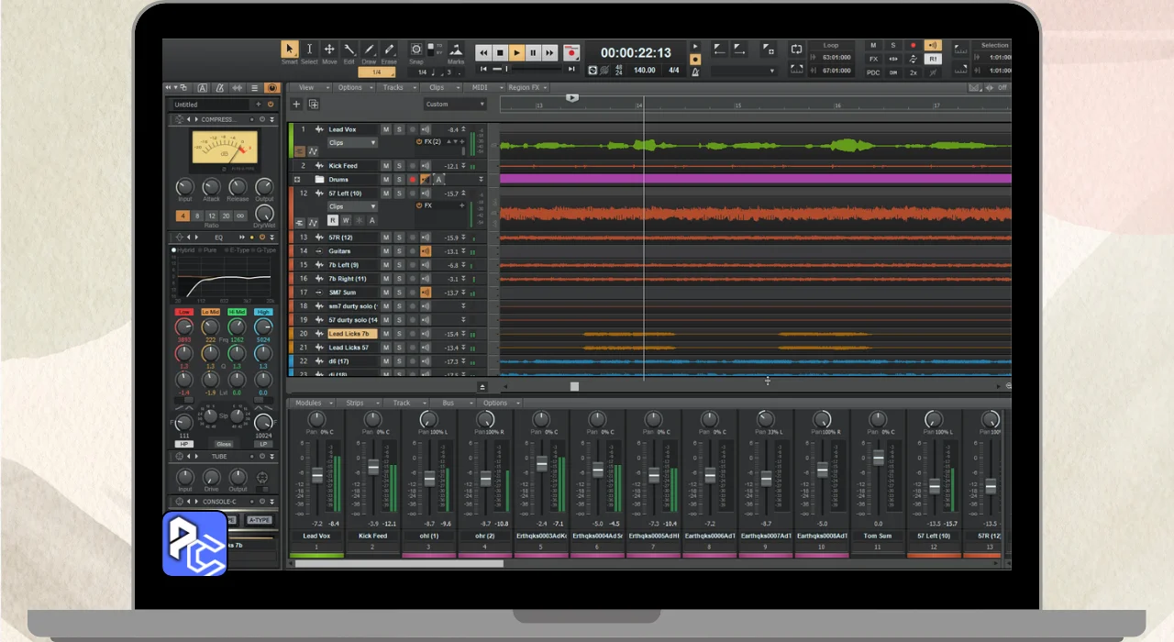
Task: Click the EQ HP filter button
Action: [184, 444]
